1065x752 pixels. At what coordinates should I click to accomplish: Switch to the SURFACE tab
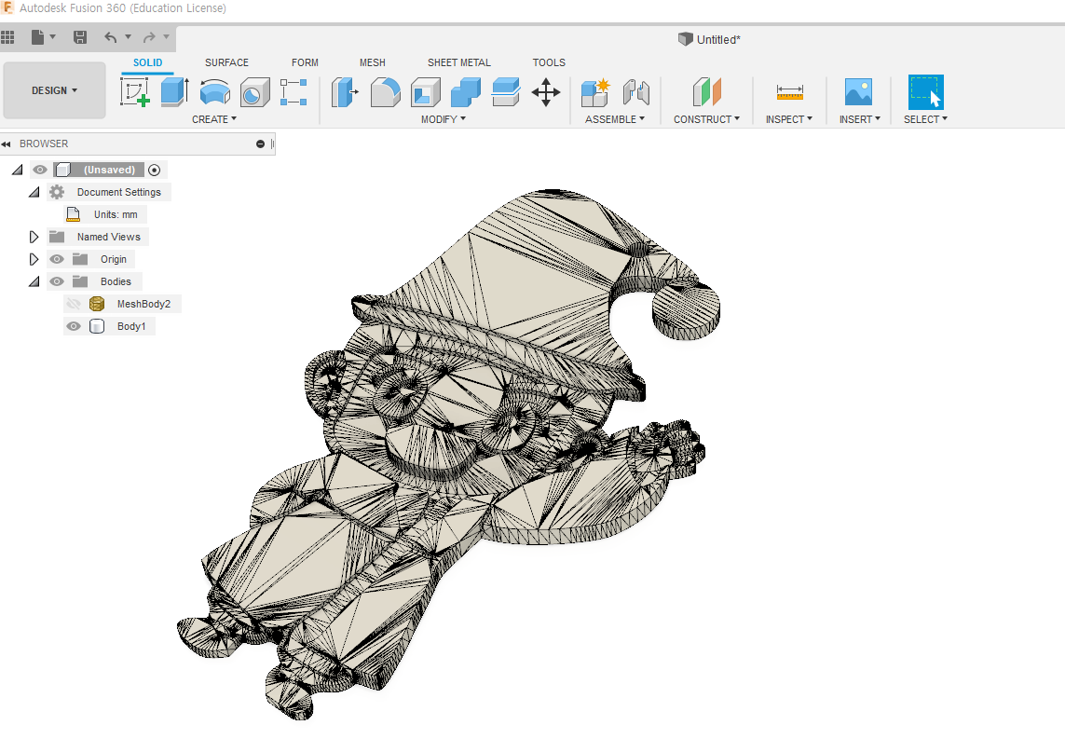226,62
